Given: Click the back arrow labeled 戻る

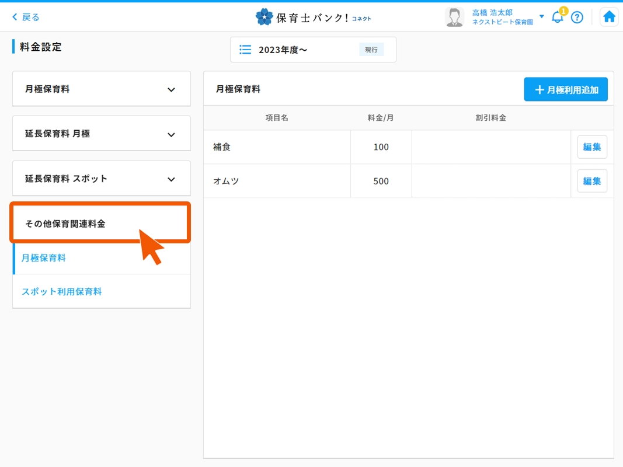Looking at the screenshot, I should pyautogui.click(x=26, y=17).
